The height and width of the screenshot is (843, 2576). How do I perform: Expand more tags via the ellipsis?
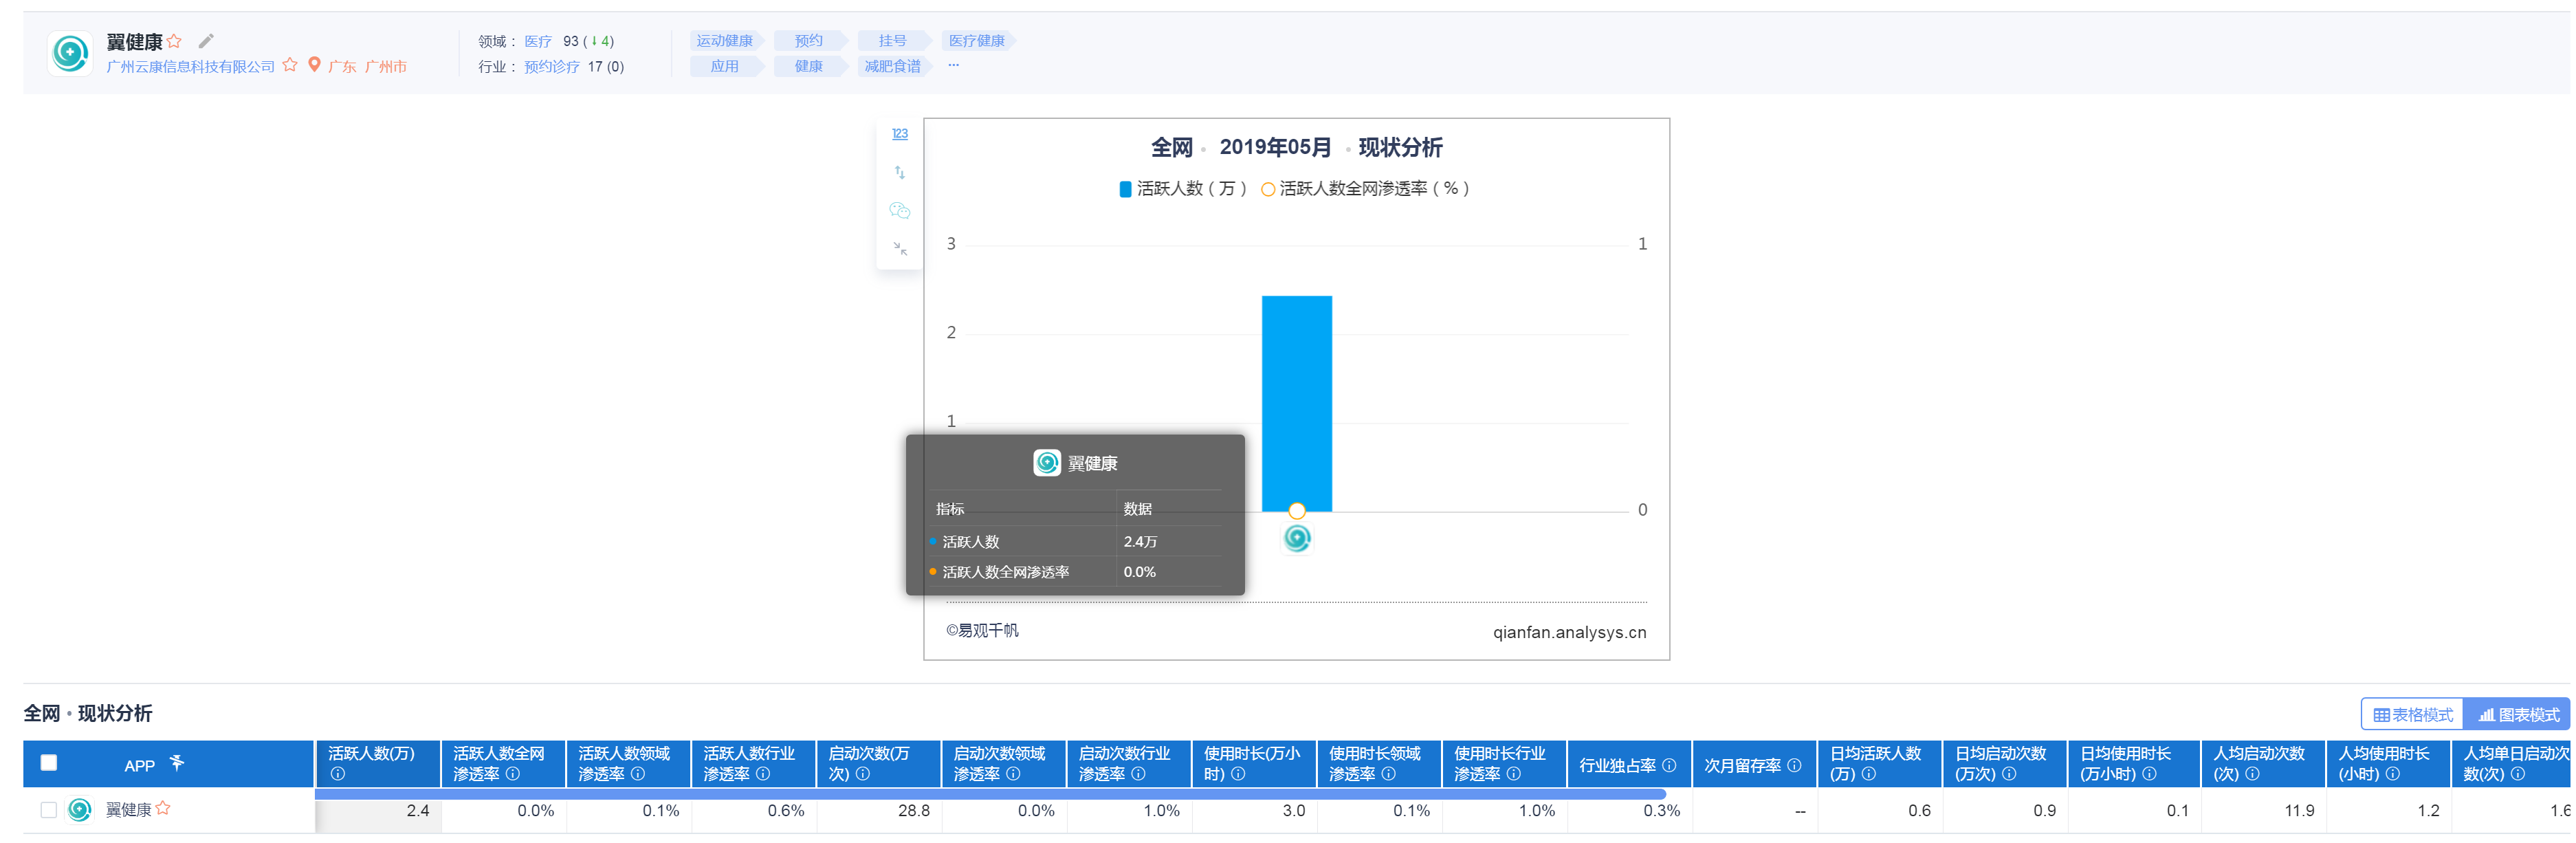click(x=954, y=65)
